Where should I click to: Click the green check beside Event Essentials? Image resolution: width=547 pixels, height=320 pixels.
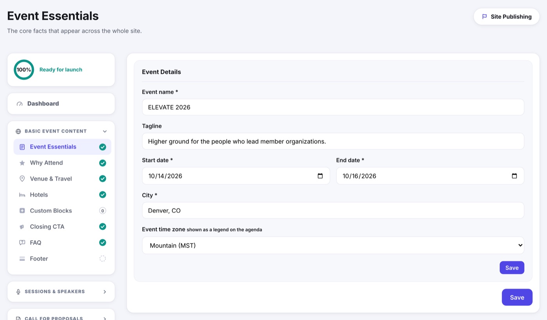point(103,147)
